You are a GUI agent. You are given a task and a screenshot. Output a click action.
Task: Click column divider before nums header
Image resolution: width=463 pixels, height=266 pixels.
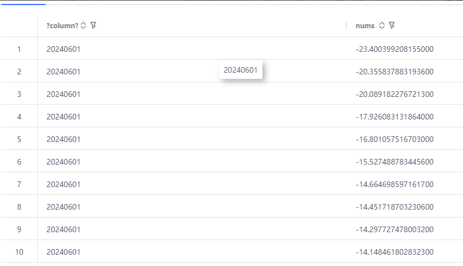[346, 25]
